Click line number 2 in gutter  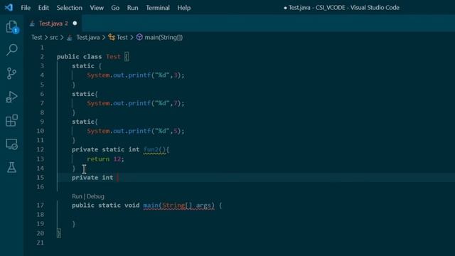click(42, 57)
